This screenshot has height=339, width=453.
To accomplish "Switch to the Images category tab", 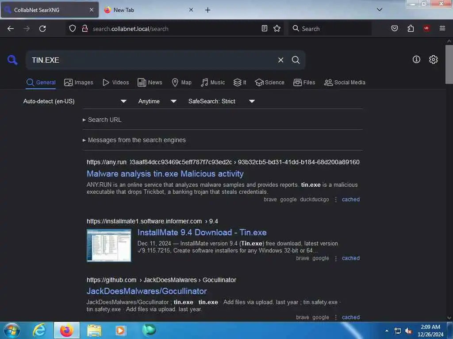I will [79, 83].
